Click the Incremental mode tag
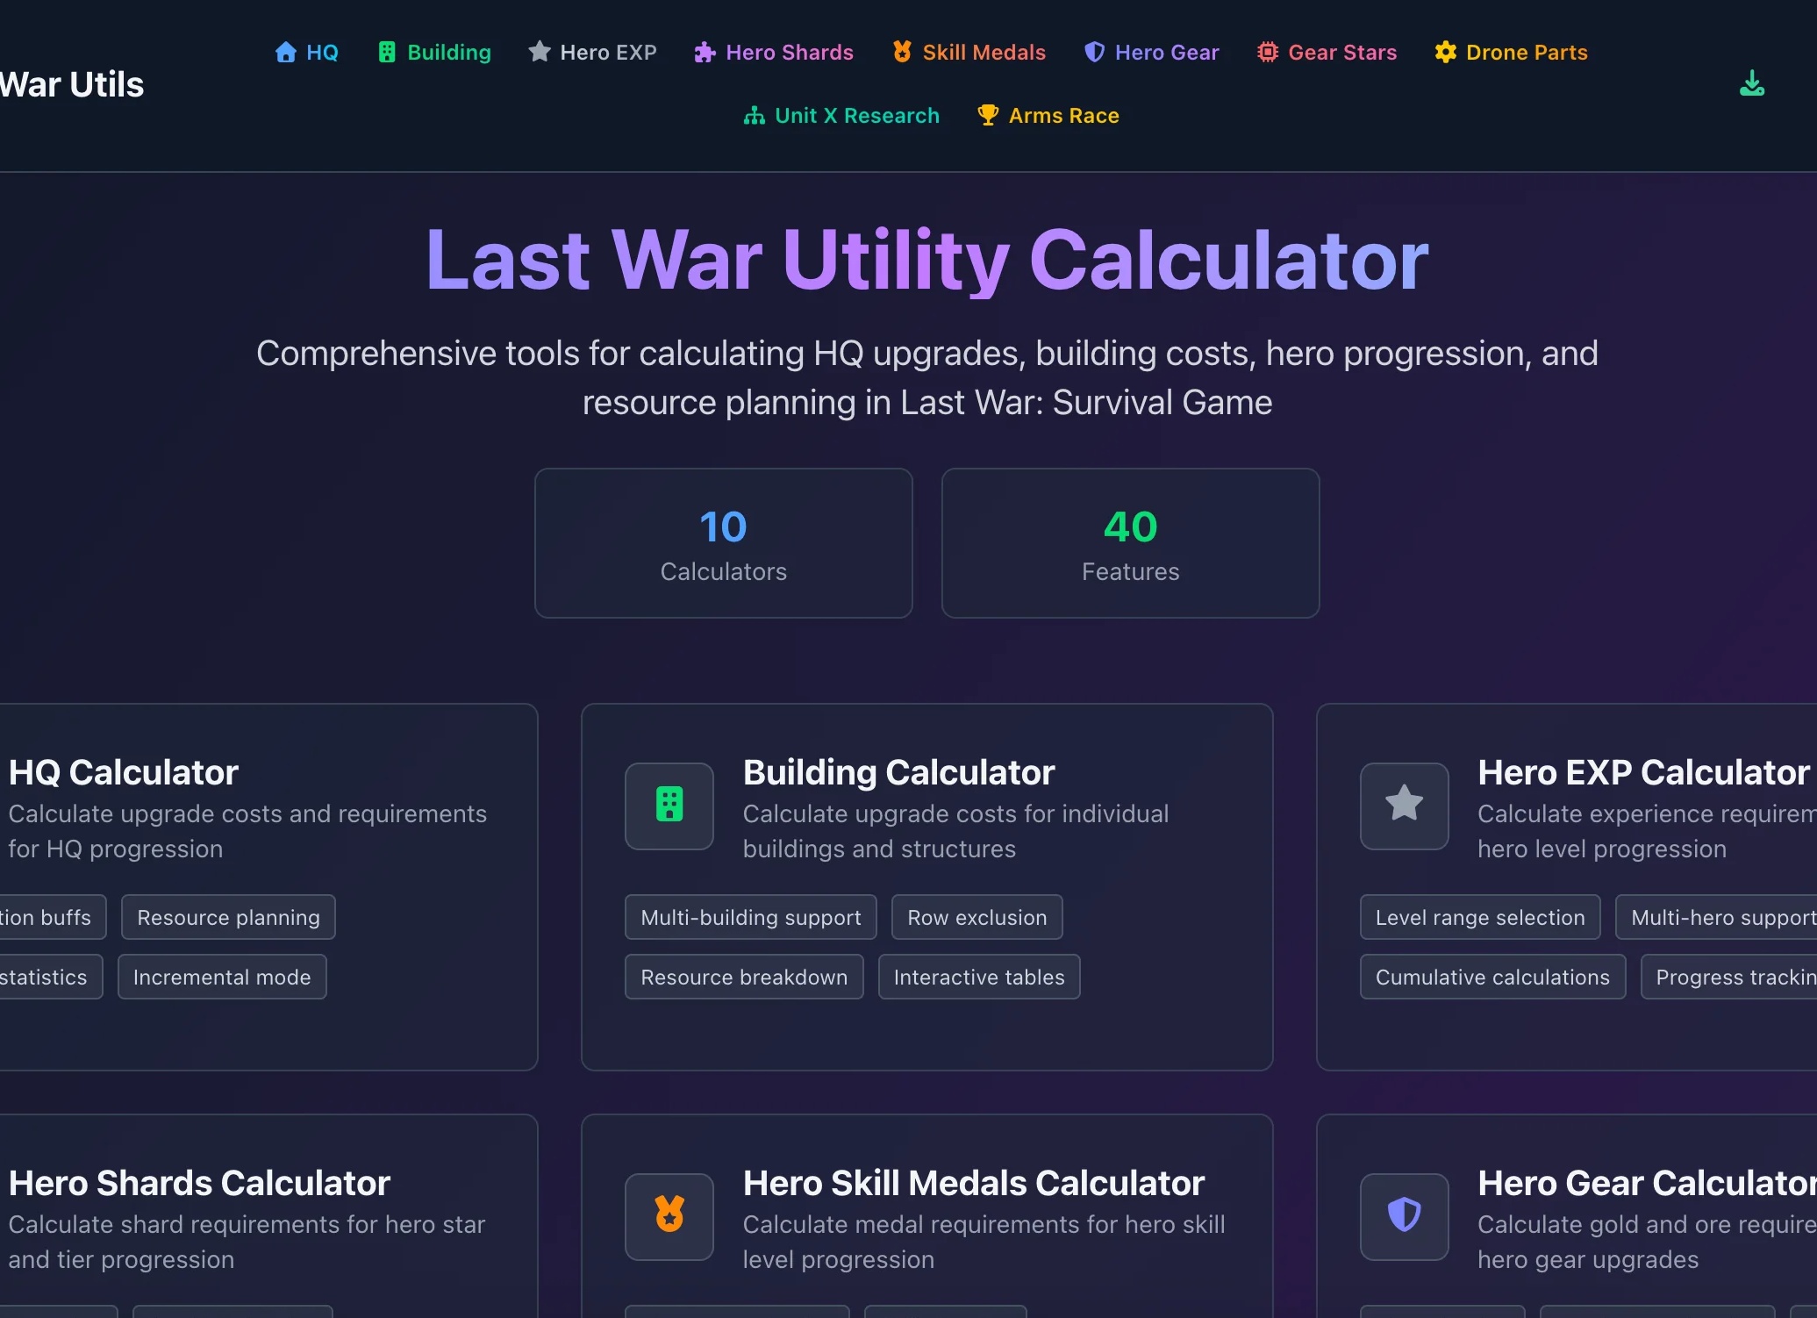Viewport: 1817px width, 1318px height. (222, 977)
